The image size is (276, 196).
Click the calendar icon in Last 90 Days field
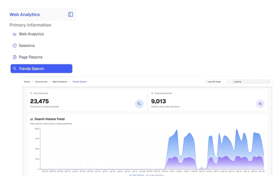click(x=228, y=82)
